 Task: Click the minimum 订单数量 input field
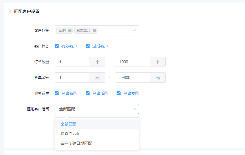pyautogui.click(x=72, y=62)
